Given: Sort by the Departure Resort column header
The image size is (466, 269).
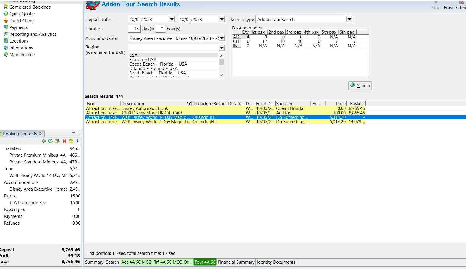Looking at the screenshot, I should [209, 103].
